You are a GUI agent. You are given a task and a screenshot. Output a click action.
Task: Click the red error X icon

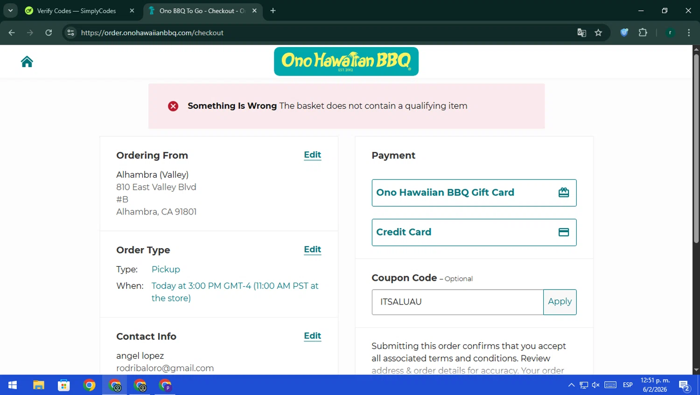click(173, 106)
